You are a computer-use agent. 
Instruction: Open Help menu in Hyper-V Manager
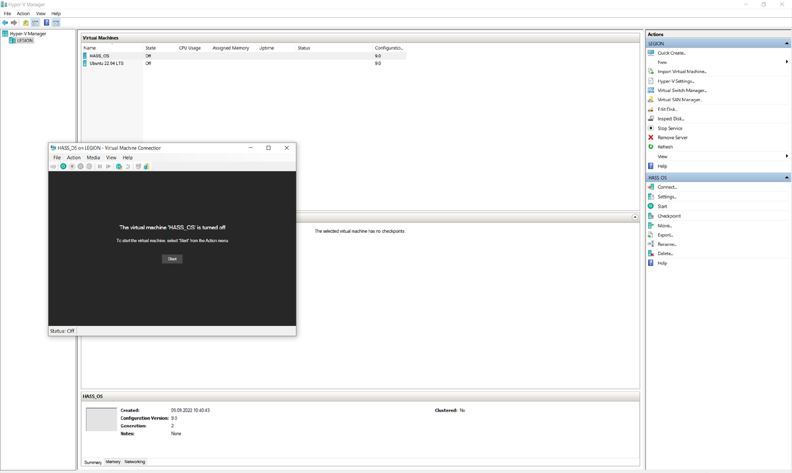click(56, 13)
